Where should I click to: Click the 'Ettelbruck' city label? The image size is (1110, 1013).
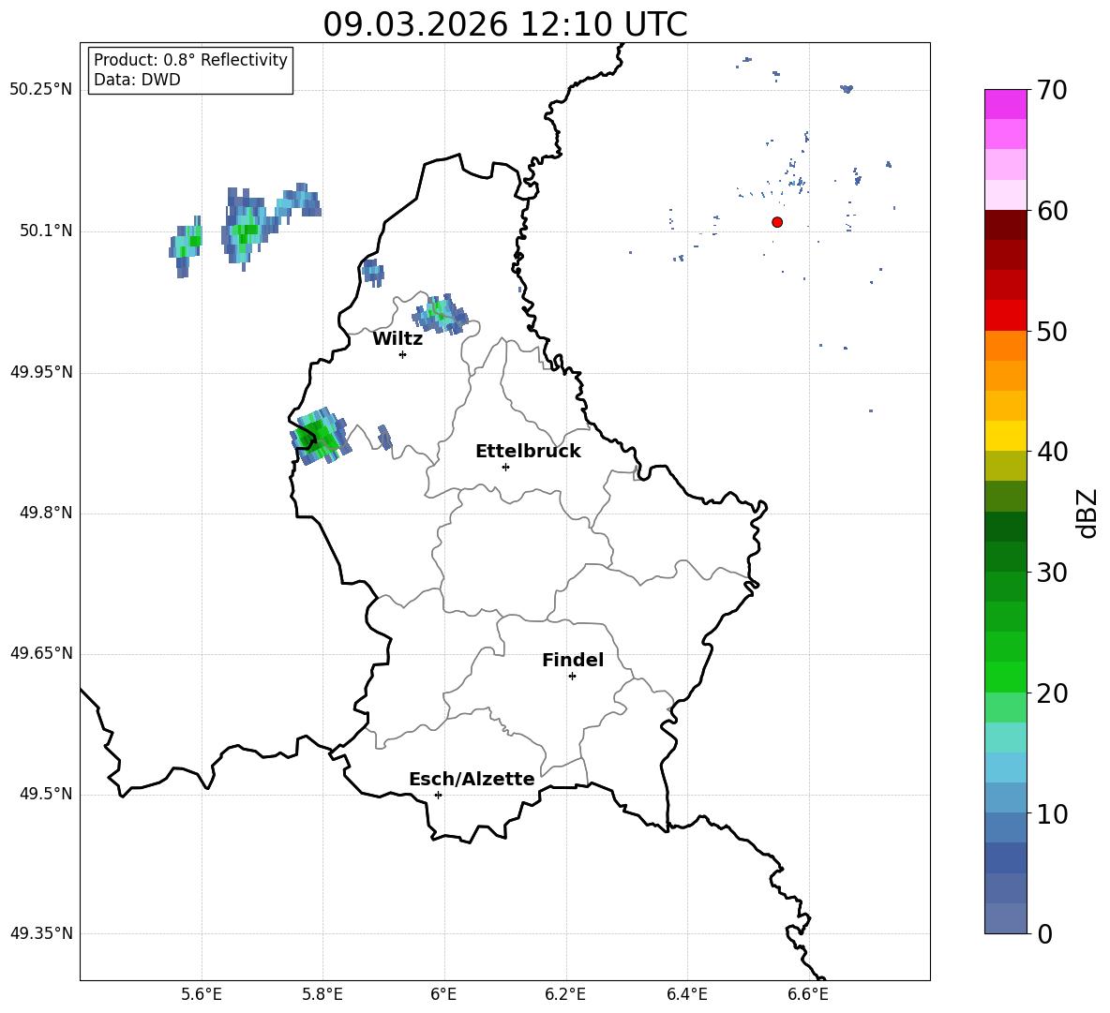point(528,452)
